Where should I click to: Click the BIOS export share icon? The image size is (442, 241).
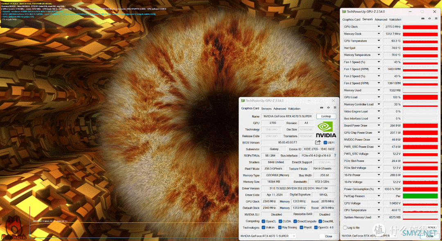[318, 143]
